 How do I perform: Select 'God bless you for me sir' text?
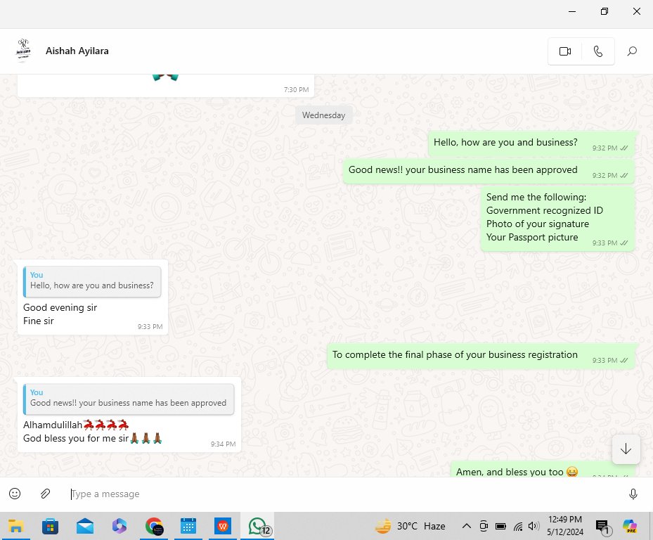click(76, 438)
